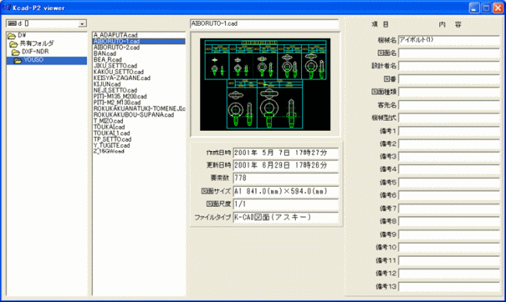Click the 備考1 input field

[449, 131]
